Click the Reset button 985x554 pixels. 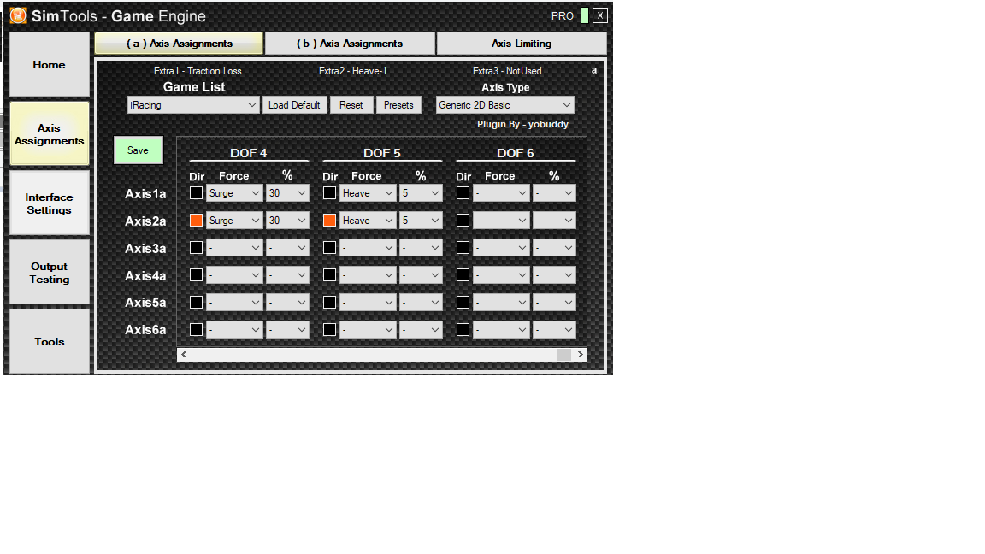(351, 105)
